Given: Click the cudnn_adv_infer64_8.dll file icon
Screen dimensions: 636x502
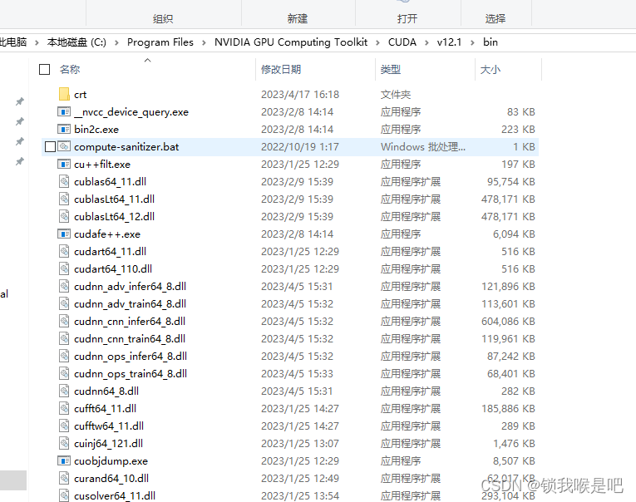Looking at the screenshot, I should pos(64,286).
